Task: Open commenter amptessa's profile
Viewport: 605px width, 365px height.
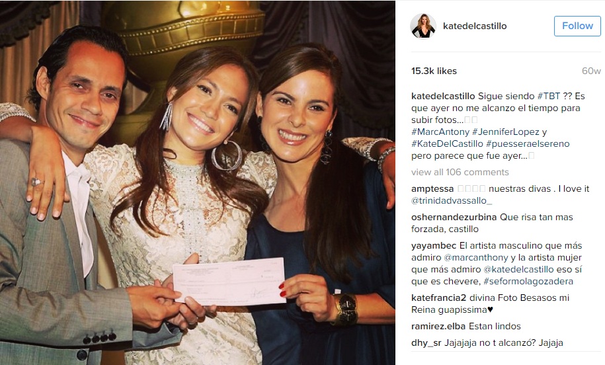Action: coord(432,188)
